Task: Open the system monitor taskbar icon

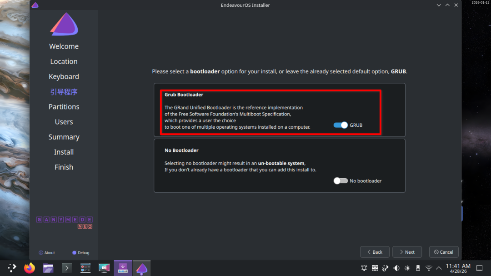Action: (x=85, y=268)
